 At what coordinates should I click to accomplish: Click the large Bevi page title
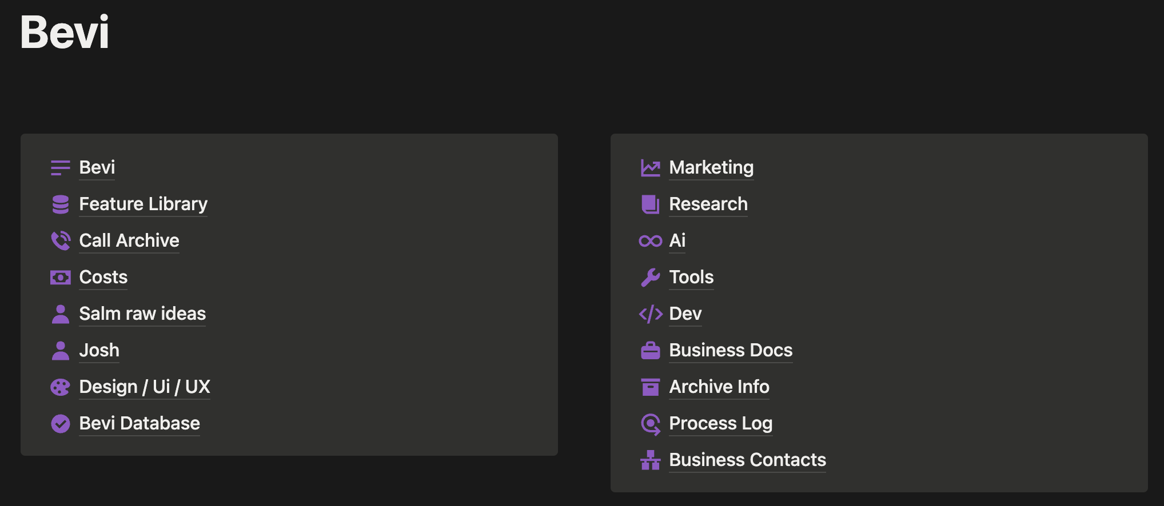pos(65,32)
